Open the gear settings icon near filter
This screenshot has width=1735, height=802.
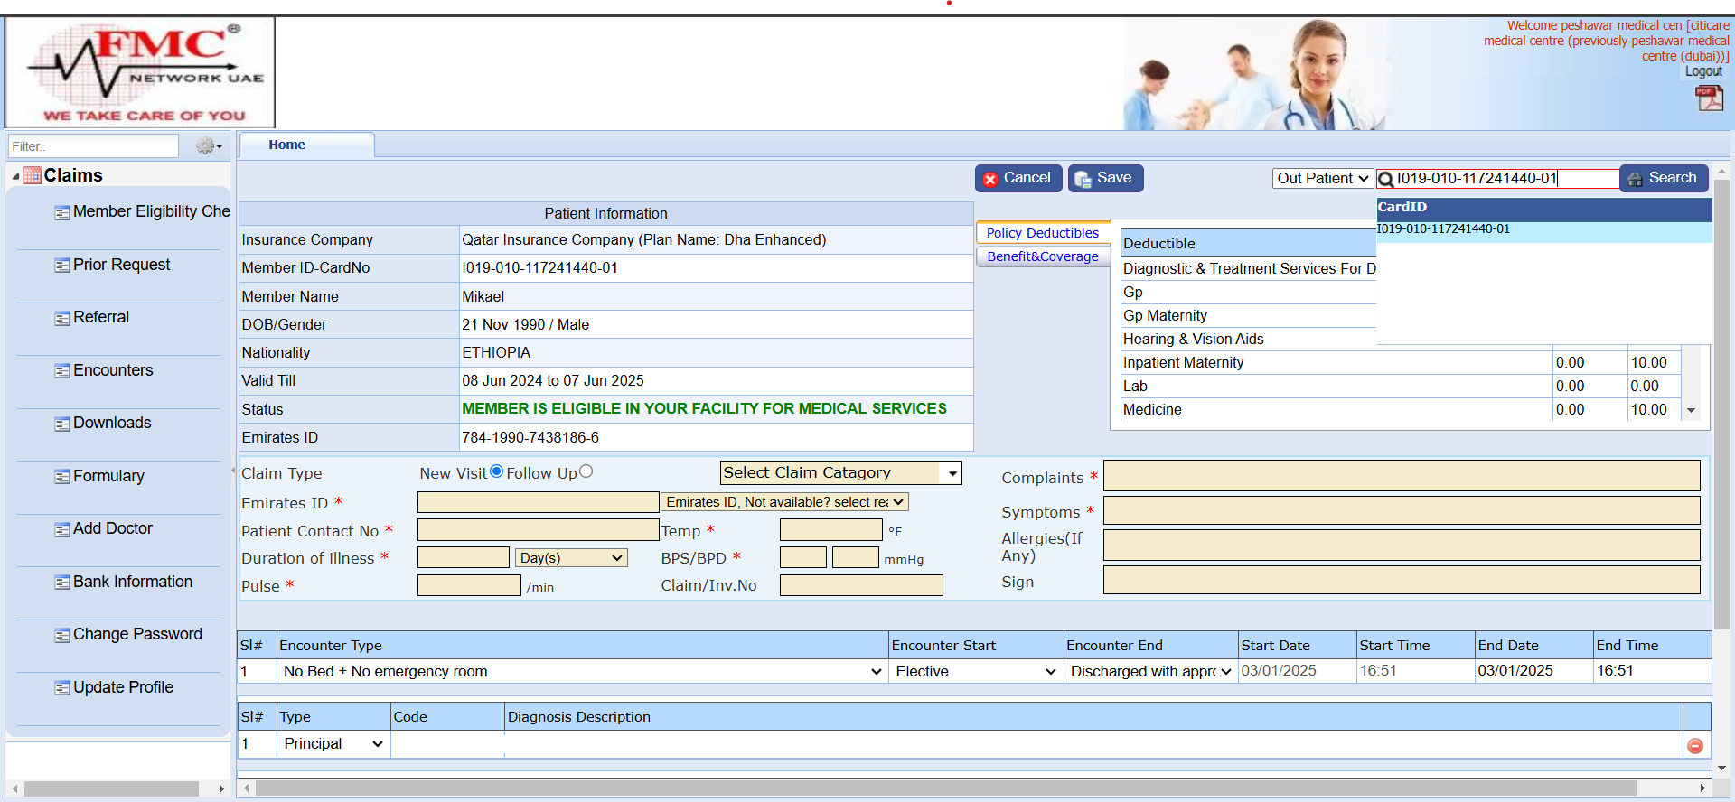tap(207, 146)
